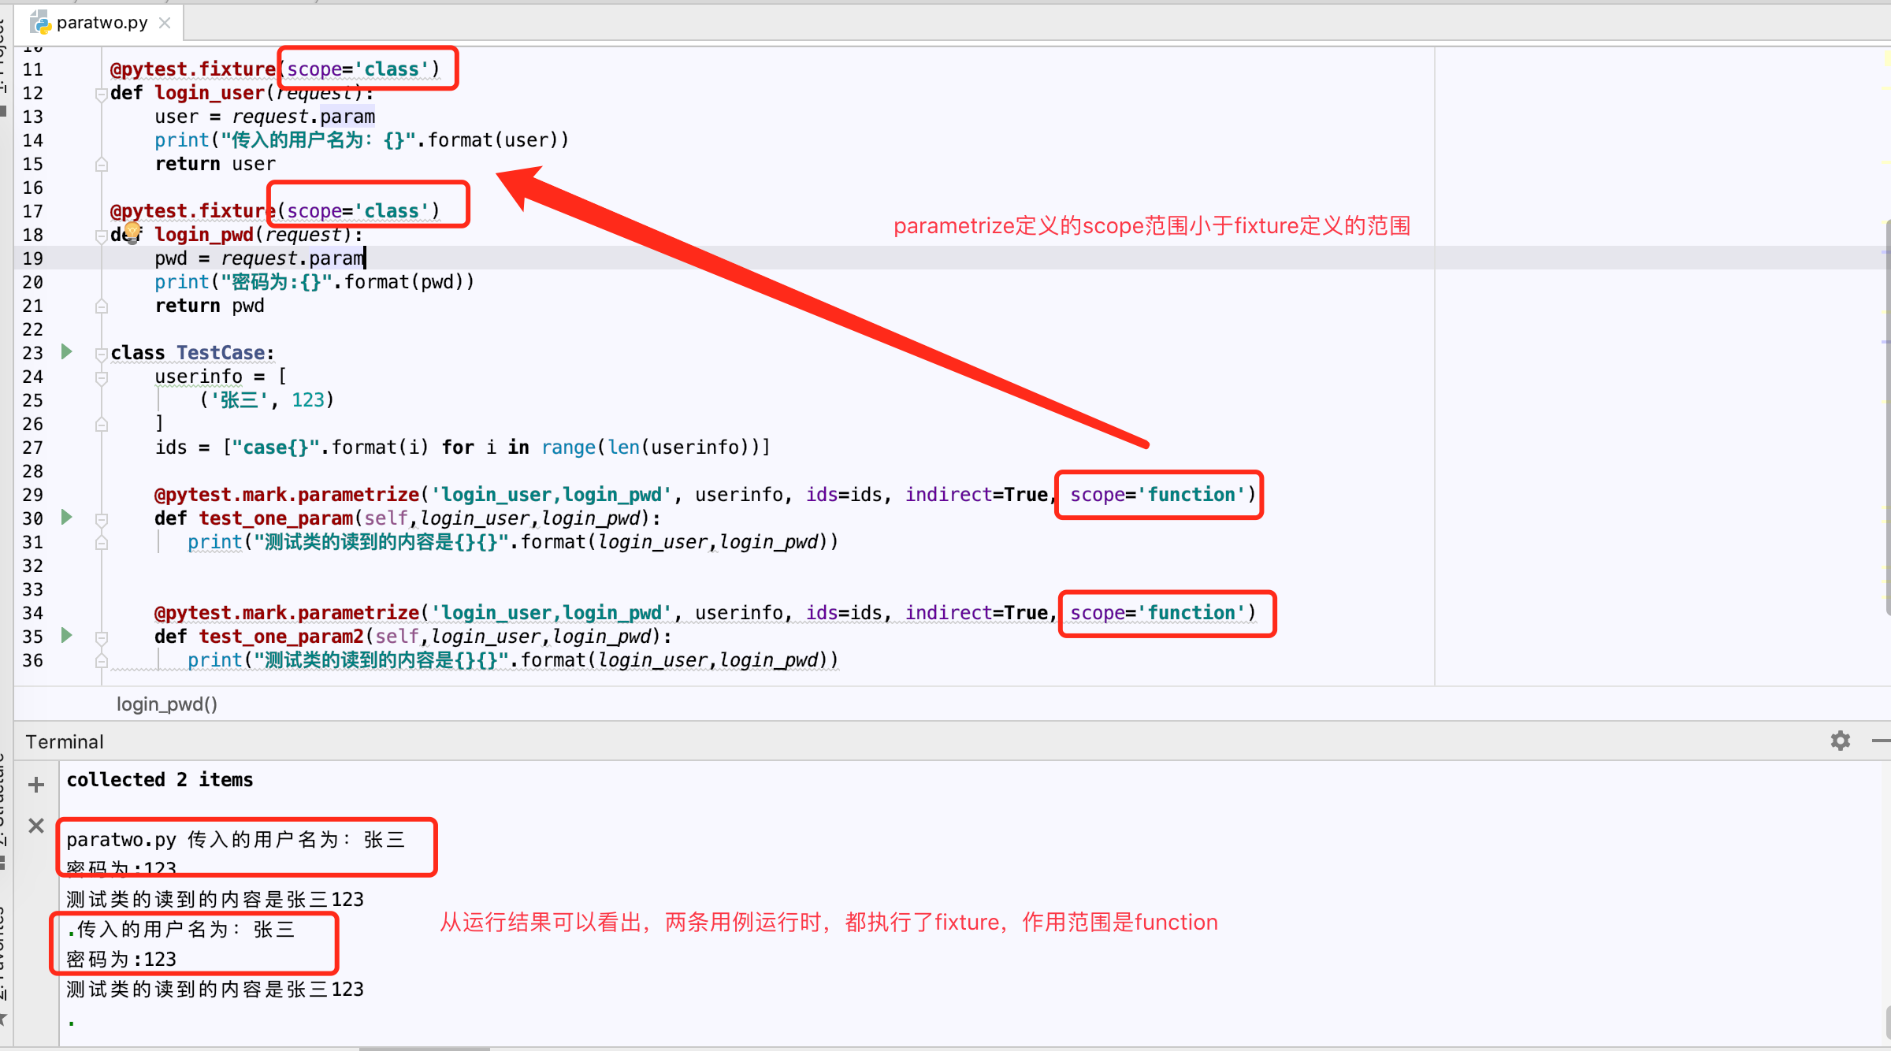
Task: Open the Terminal settings gear
Action: click(x=1841, y=741)
